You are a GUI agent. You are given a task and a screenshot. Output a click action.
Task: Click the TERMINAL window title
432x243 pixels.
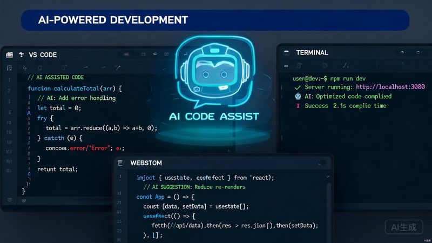click(312, 52)
